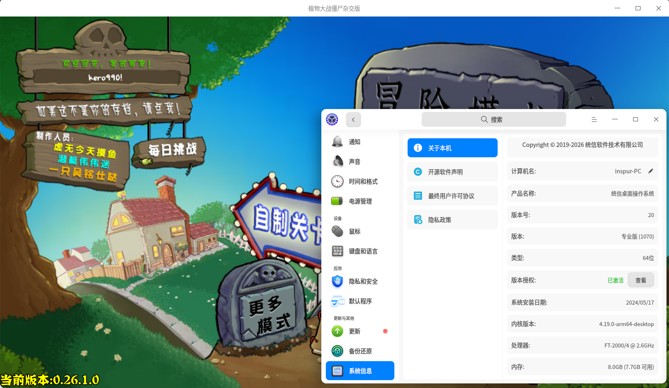Click the 已激活 activation status text
The image size is (669, 388).
point(615,280)
